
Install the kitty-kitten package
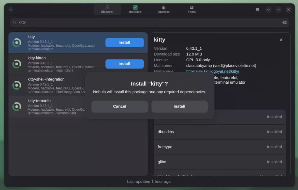pos(124,64)
